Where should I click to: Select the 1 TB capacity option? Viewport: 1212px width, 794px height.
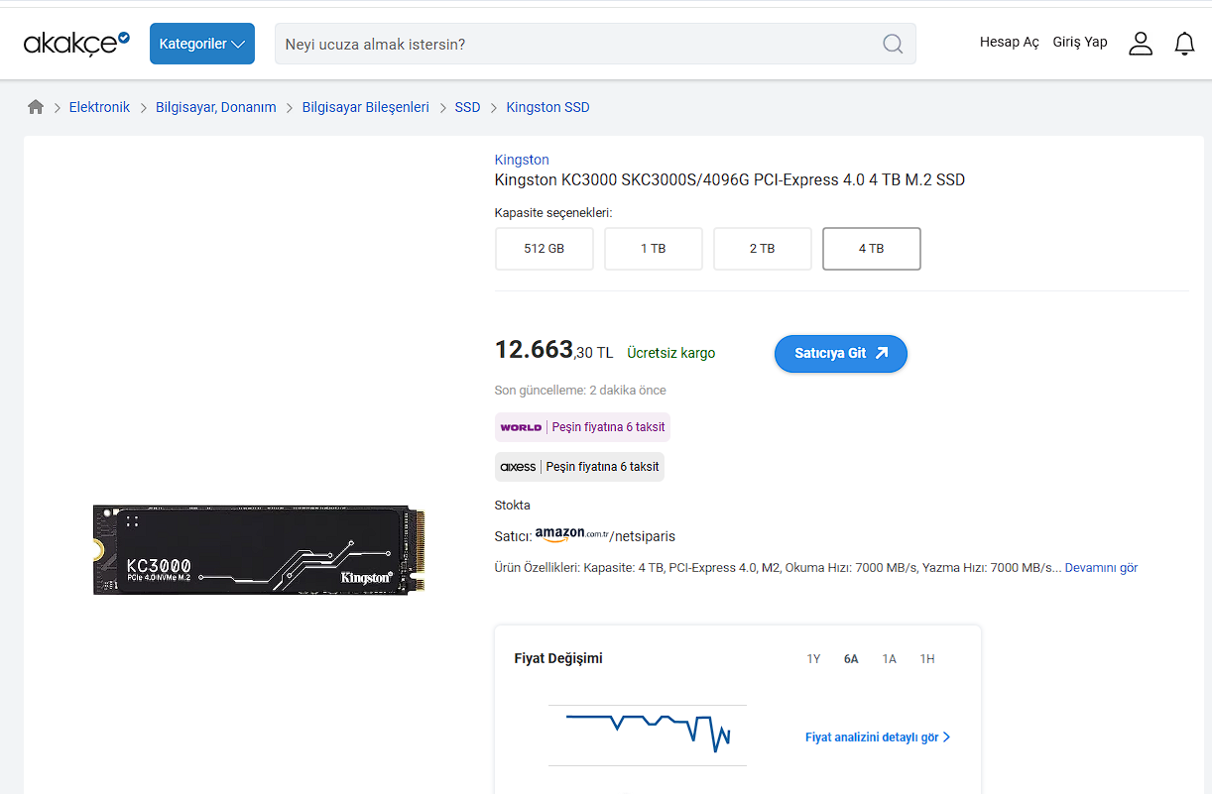(653, 249)
